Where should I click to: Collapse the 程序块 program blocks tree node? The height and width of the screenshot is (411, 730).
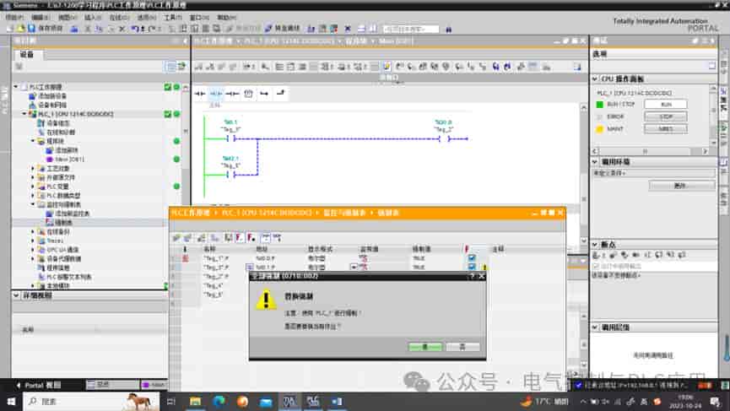[x=33, y=141]
